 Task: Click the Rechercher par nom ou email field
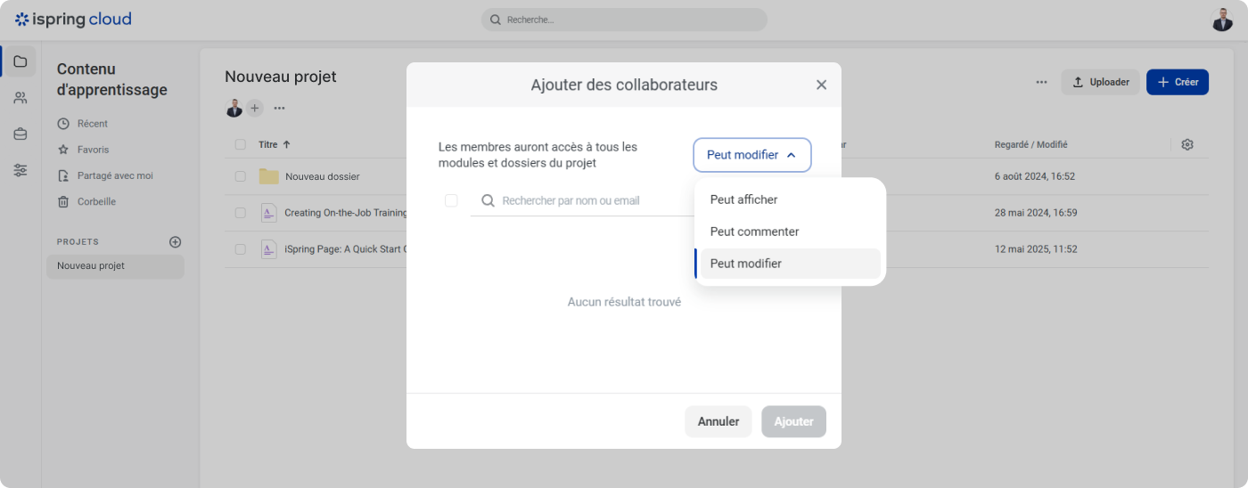tap(579, 200)
